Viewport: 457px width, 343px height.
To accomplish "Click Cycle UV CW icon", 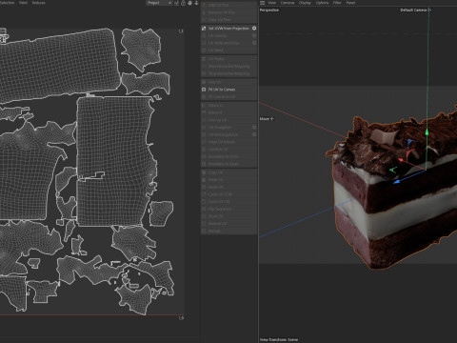I will [x=204, y=202].
